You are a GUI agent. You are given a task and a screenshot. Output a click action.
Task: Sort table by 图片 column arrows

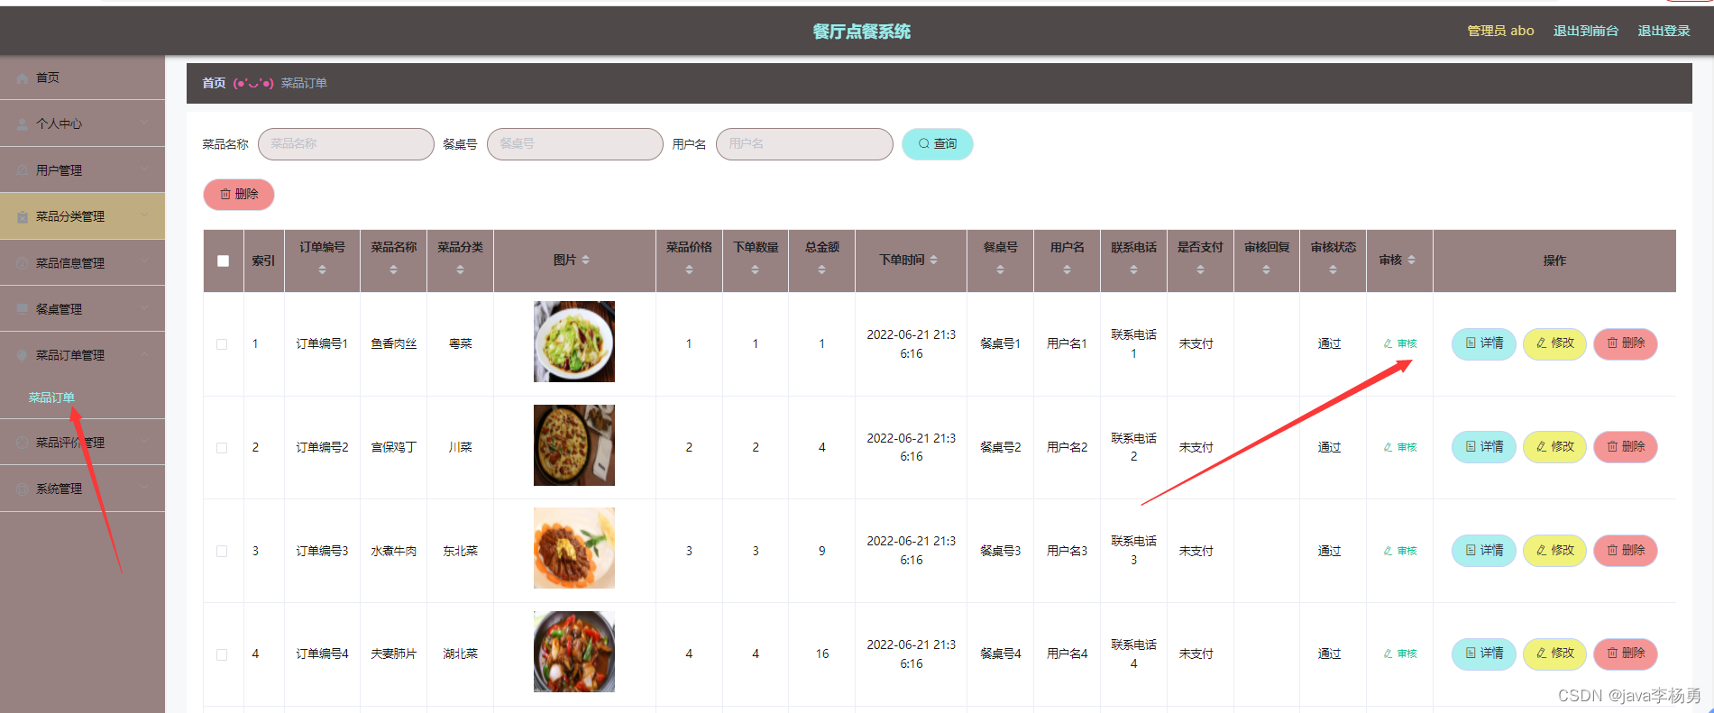585,260
